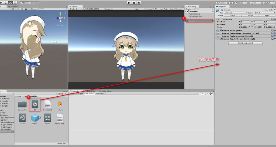Toggle Maximize On Play
This screenshot has height=147, width=276.
[x=151, y=9]
